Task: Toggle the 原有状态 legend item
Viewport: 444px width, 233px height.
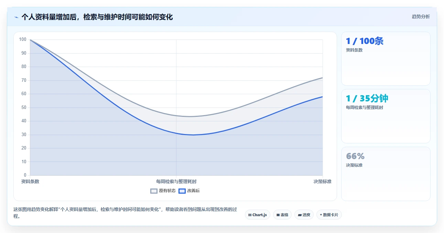Action: [x=163, y=191]
